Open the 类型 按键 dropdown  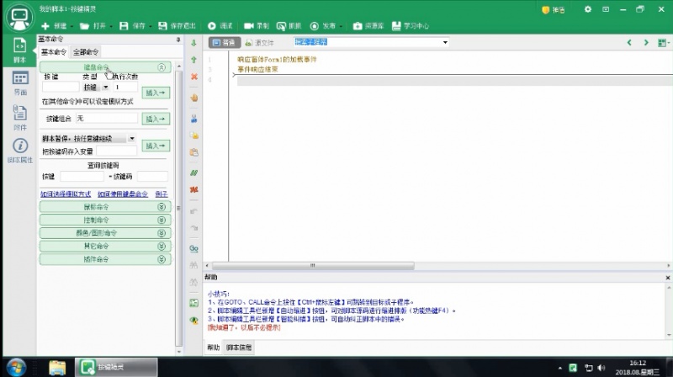106,88
